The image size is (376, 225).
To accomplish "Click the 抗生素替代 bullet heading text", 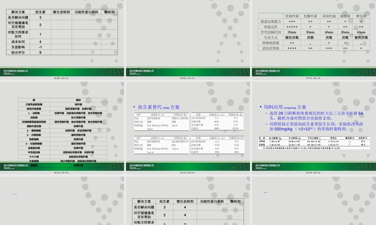I will tap(159, 107).
